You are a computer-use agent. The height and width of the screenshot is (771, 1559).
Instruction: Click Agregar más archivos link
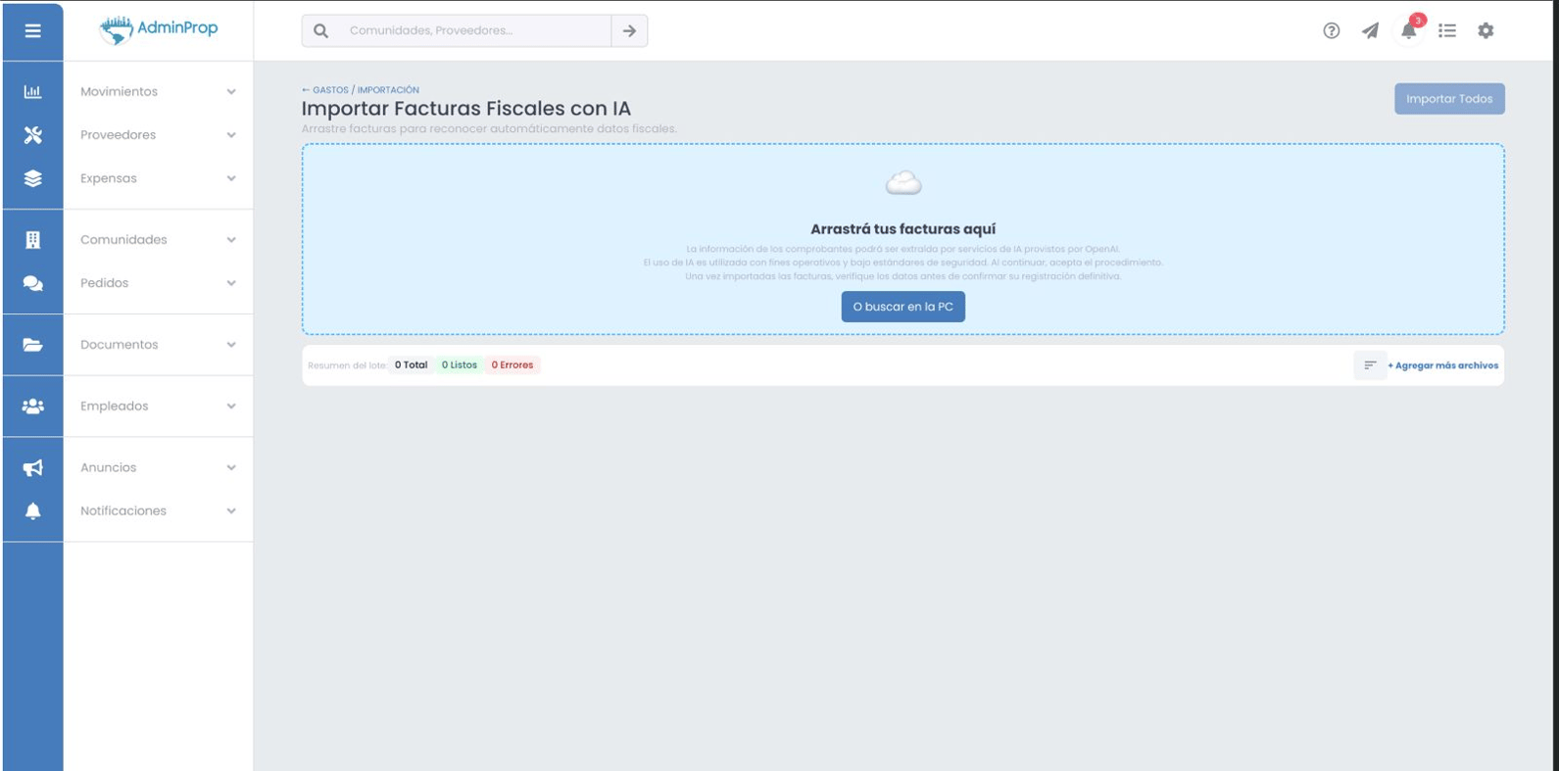click(1442, 365)
